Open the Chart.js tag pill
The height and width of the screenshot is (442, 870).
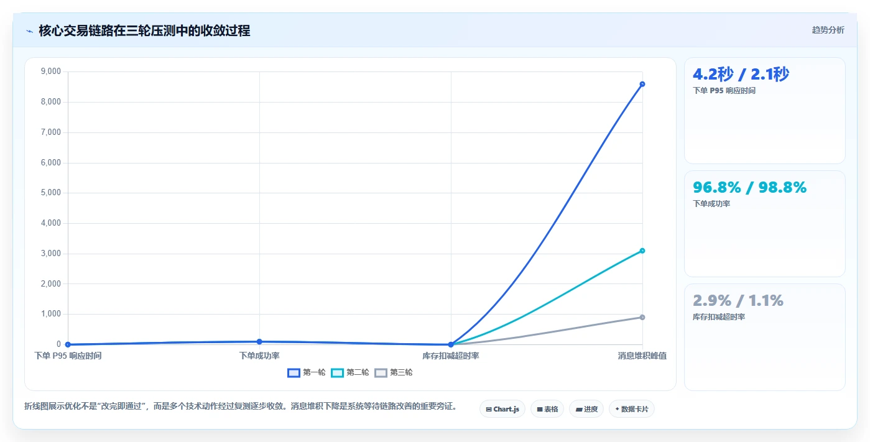tap(502, 409)
